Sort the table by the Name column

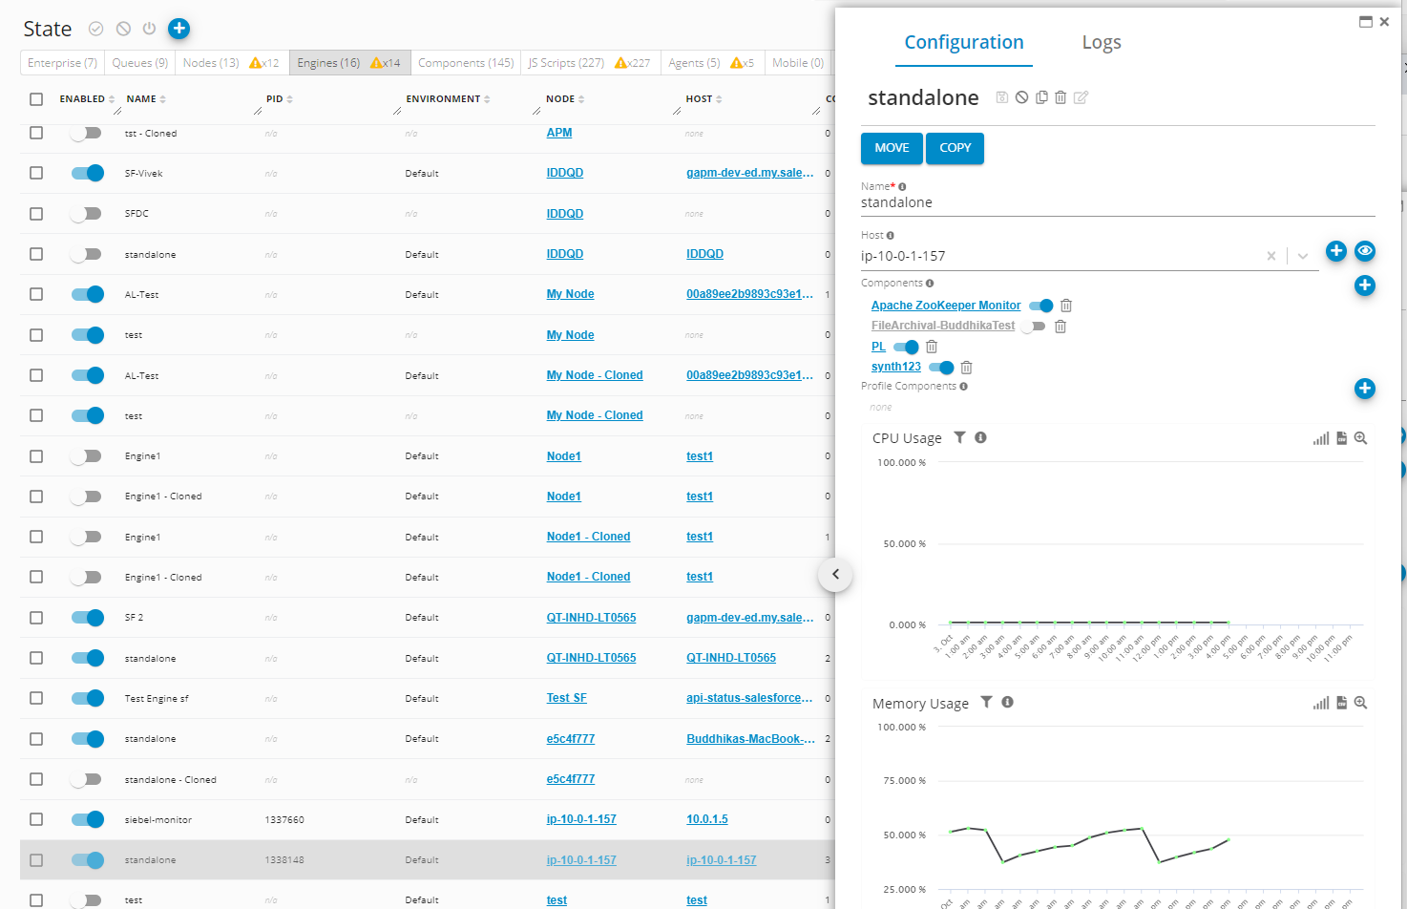tap(141, 99)
